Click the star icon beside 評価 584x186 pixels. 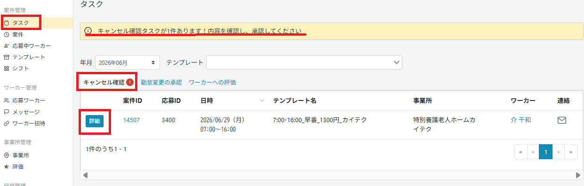click(7, 166)
